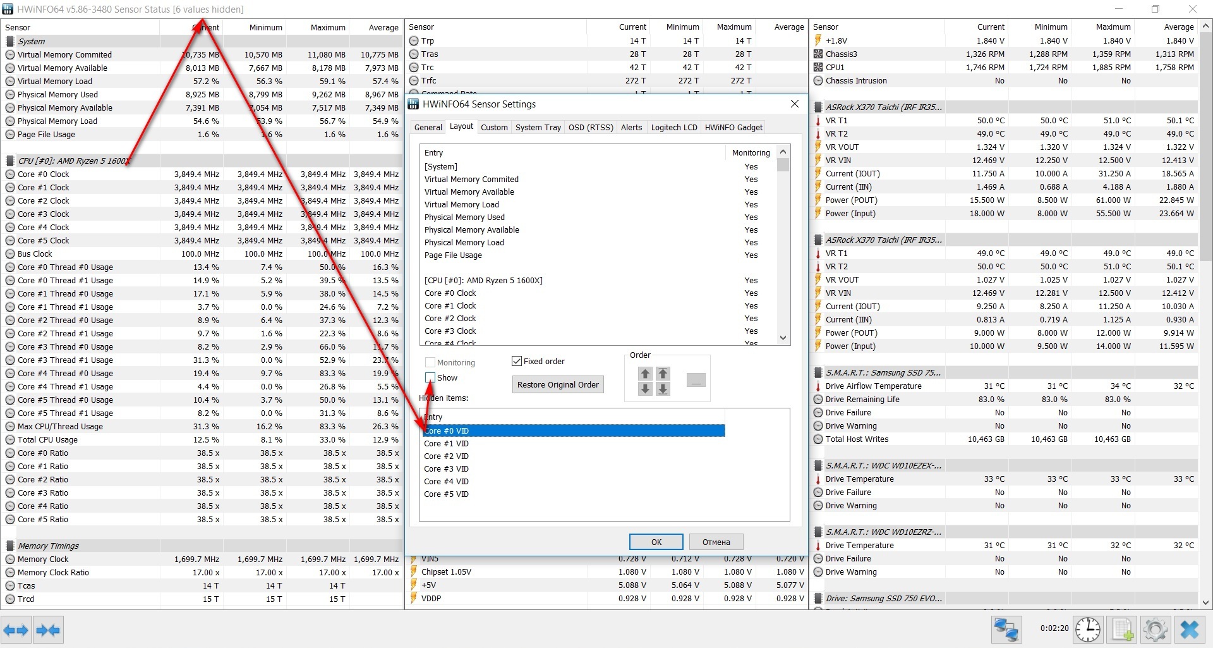Viewport: 1213px width, 648px height.
Task: Click the shrink columns arrows button
Action: pyautogui.click(x=48, y=630)
